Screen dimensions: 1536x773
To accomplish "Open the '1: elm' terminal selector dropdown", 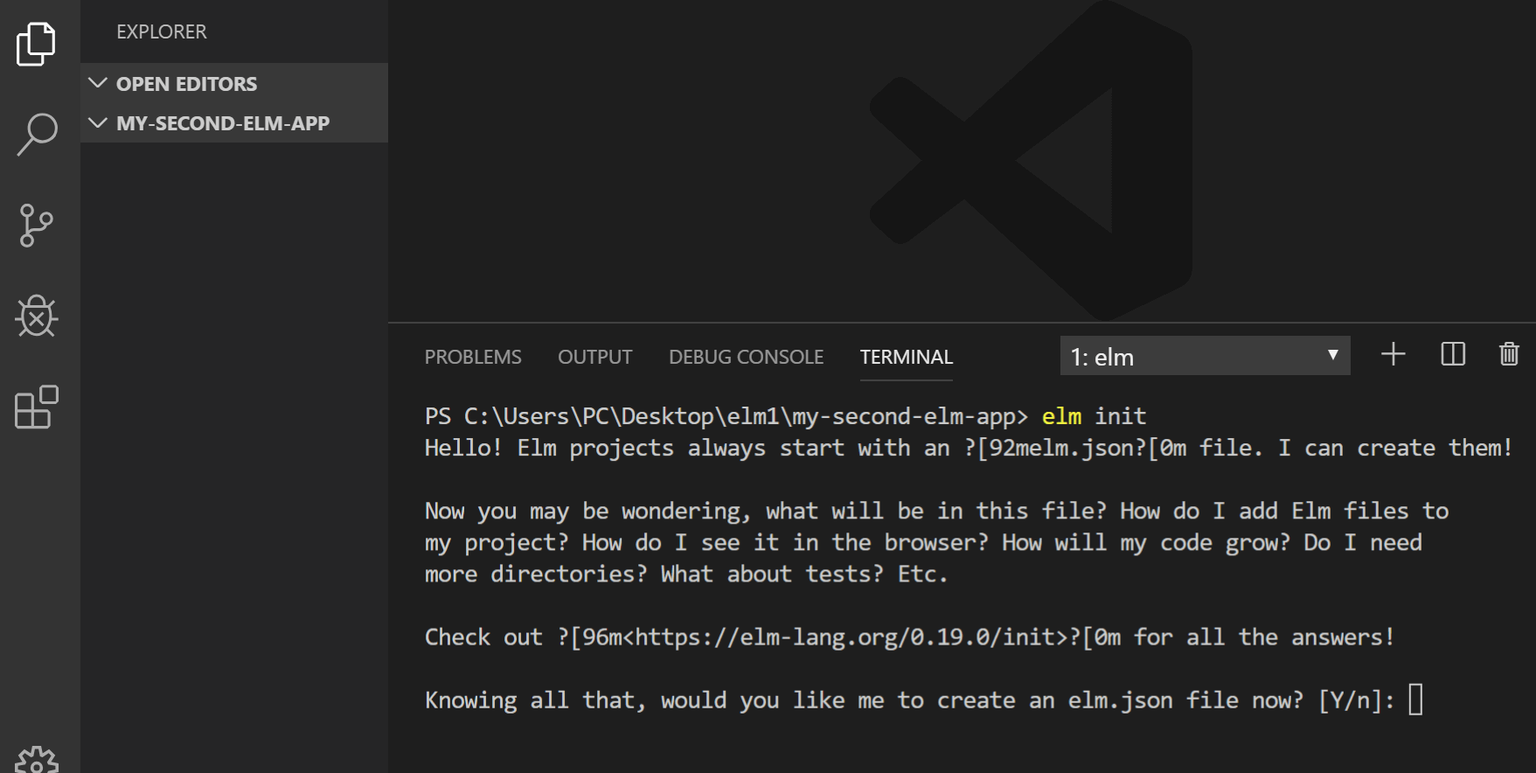I will pyautogui.click(x=1205, y=356).
